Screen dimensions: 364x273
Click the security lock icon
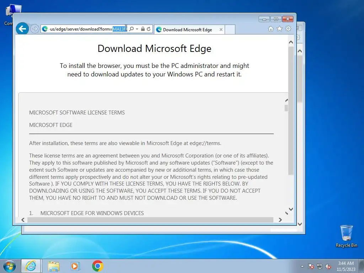pos(143,29)
